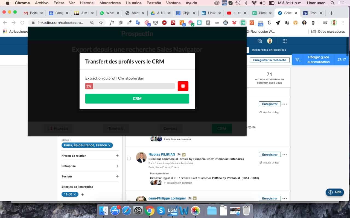Open the Prospectin extension icon in toolbar
This screenshot has height=218, width=350.
pyautogui.click(x=243, y=23)
